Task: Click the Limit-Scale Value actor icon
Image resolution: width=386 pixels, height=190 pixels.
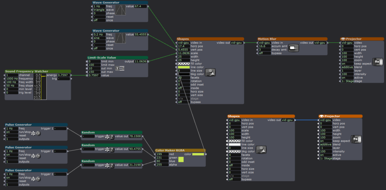Action: pyautogui.click(x=120, y=68)
